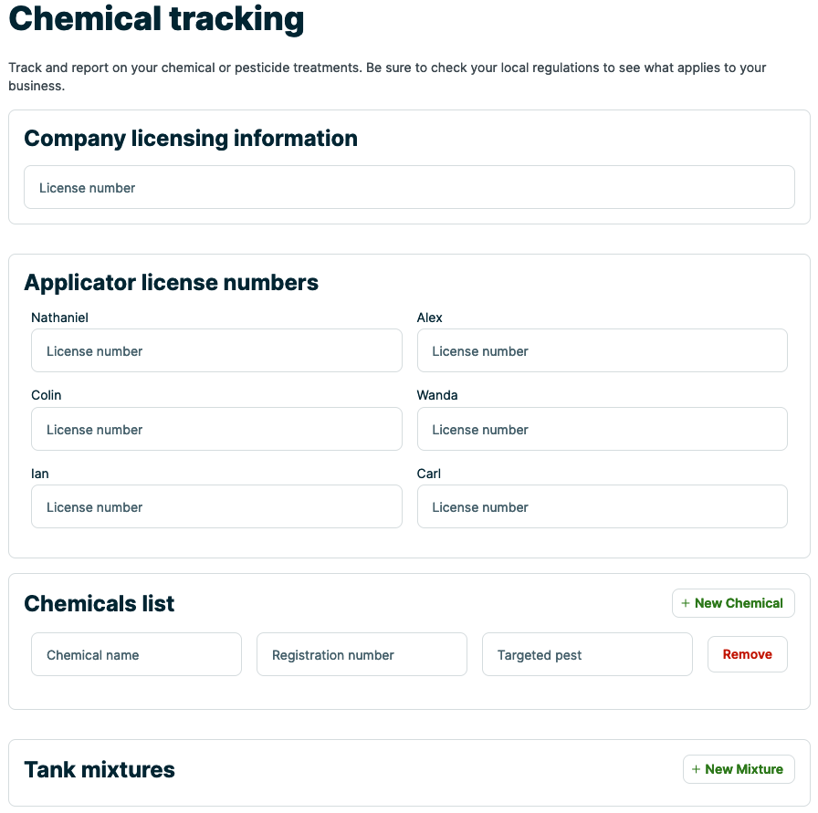Click the Company licensing information heading
The height and width of the screenshot is (813, 818).
pyautogui.click(x=191, y=139)
